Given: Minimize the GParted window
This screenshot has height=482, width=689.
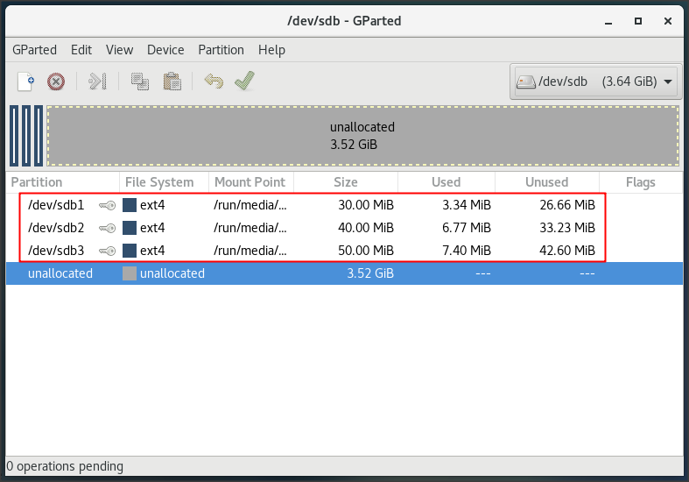Looking at the screenshot, I should coord(608,21).
